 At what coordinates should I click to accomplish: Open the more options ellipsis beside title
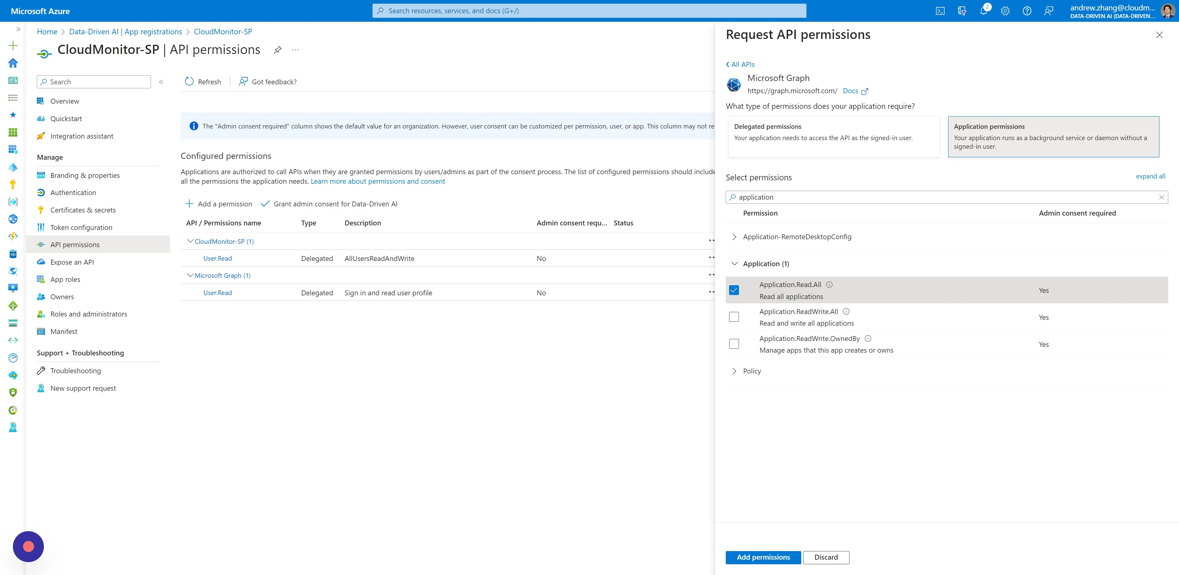coord(295,50)
